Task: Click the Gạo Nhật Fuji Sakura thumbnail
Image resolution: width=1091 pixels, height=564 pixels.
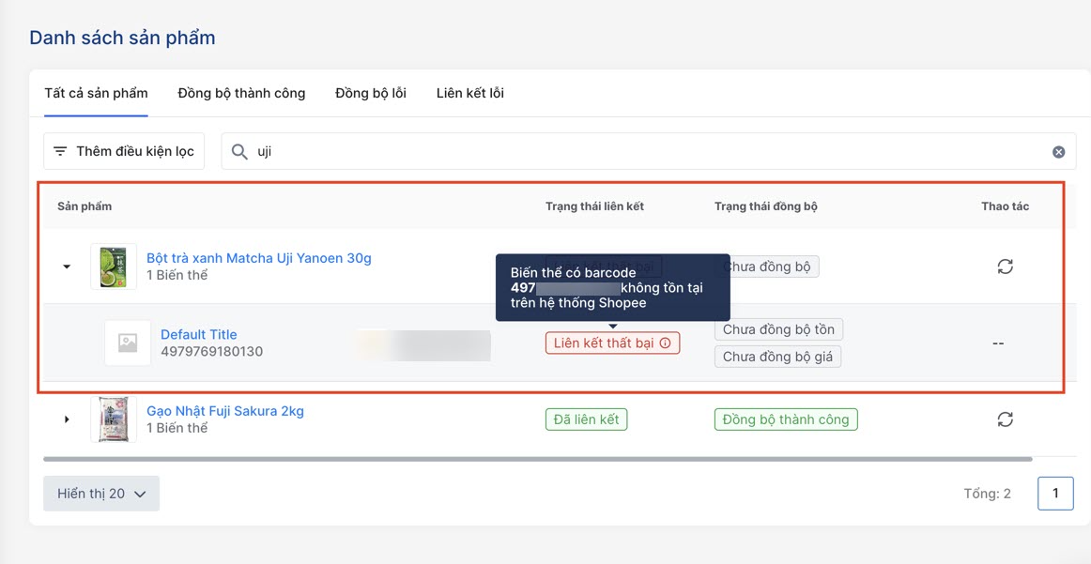Action: (113, 419)
